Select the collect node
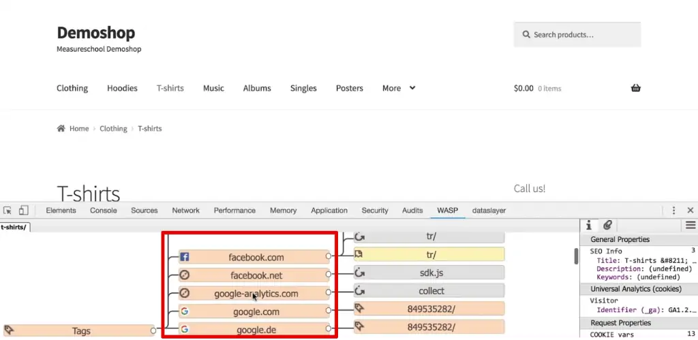This screenshot has width=698, height=340. tap(429, 291)
